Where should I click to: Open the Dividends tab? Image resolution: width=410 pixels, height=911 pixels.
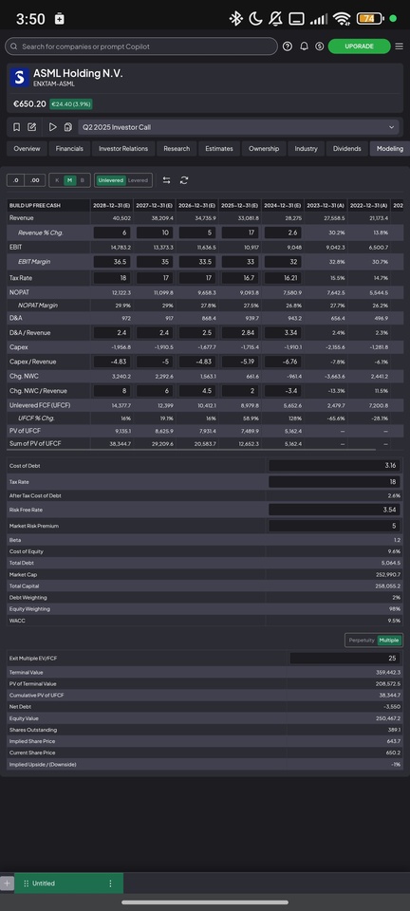point(346,149)
